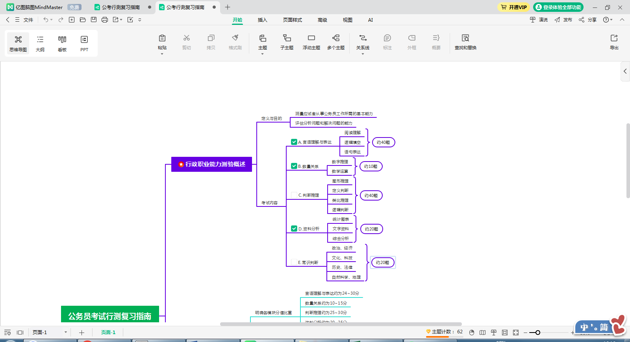
Task: Click the redo arrow icon
Action: pos(61,20)
